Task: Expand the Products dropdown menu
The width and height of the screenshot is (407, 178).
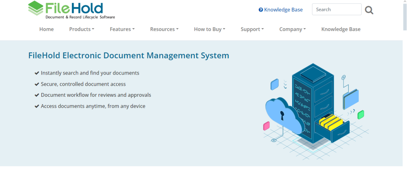Action: (x=81, y=29)
